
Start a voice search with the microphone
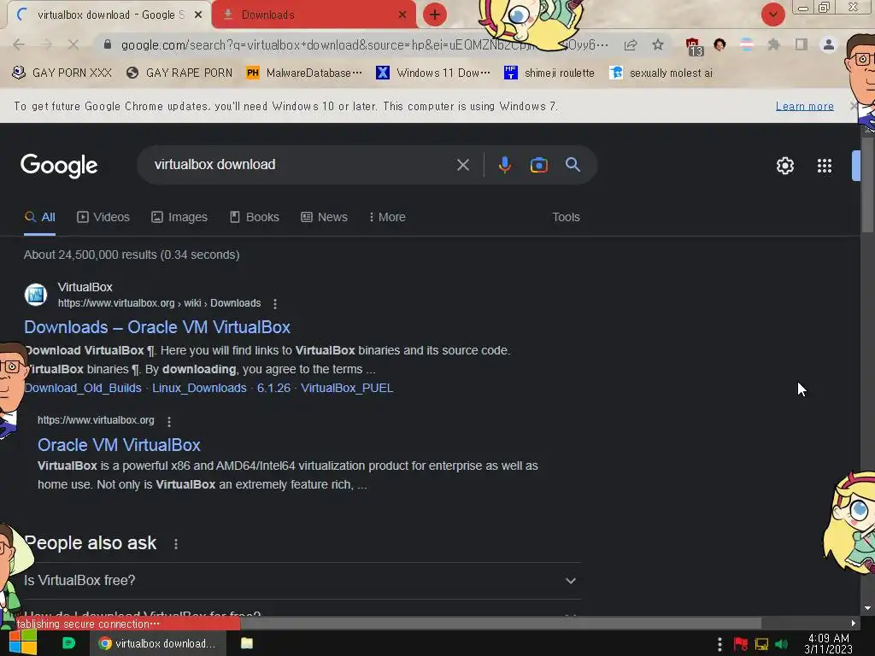(x=504, y=165)
